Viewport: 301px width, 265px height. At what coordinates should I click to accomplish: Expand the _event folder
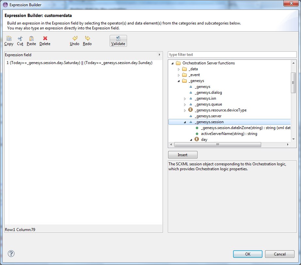click(x=179, y=75)
